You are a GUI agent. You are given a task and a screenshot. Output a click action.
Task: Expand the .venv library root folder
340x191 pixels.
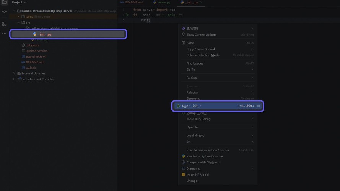click(x=18, y=17)
